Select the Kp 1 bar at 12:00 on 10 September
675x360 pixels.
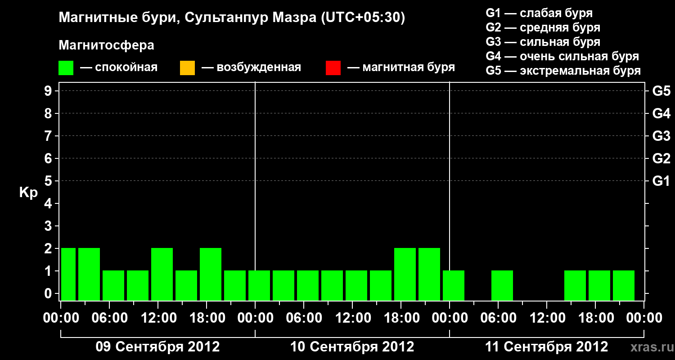pos(356,285)
